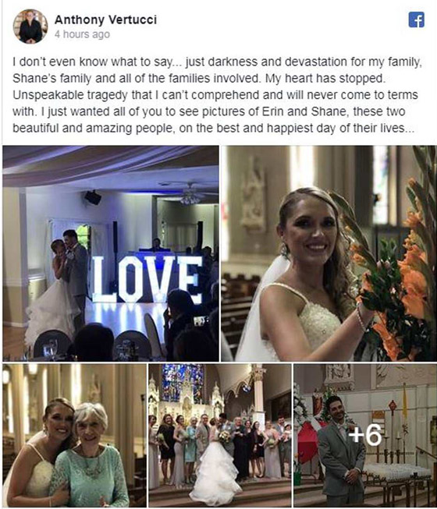This screenshot has height=509, width=437.
Task: Open the Anthony Vertucci profile name link
Action: (105, 19)
